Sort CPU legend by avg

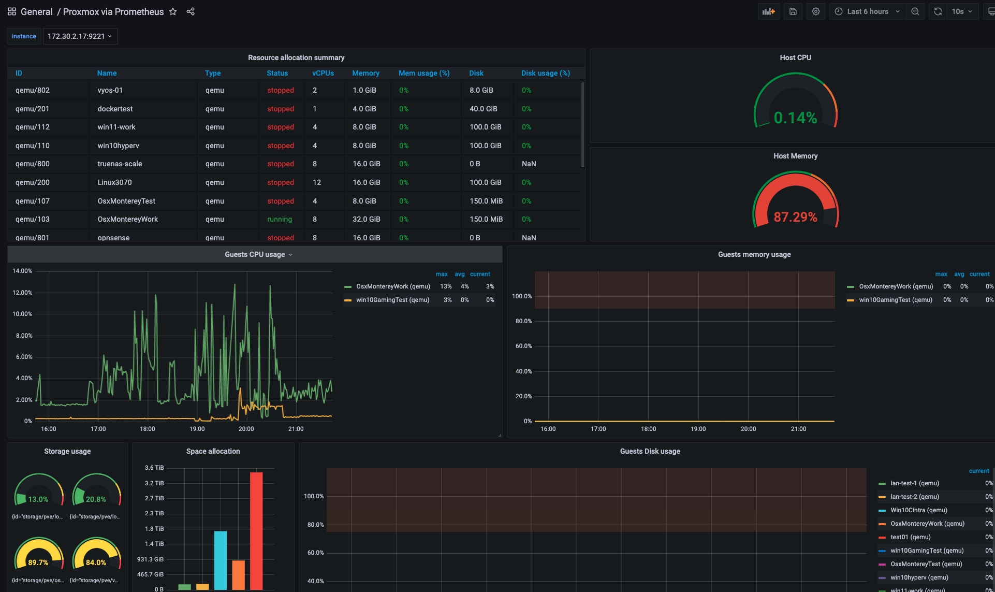[460, 274]
